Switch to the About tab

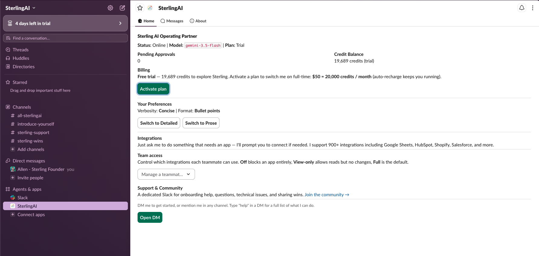coord(198,21)
